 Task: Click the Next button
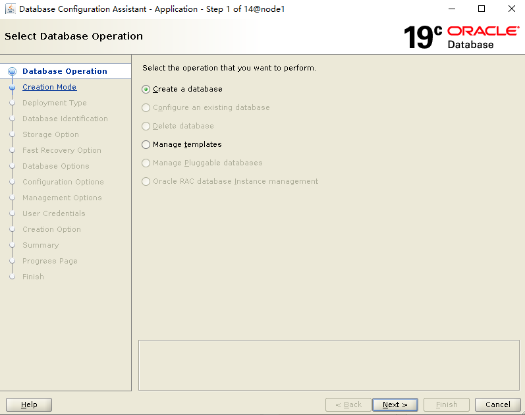pos(395,404)
